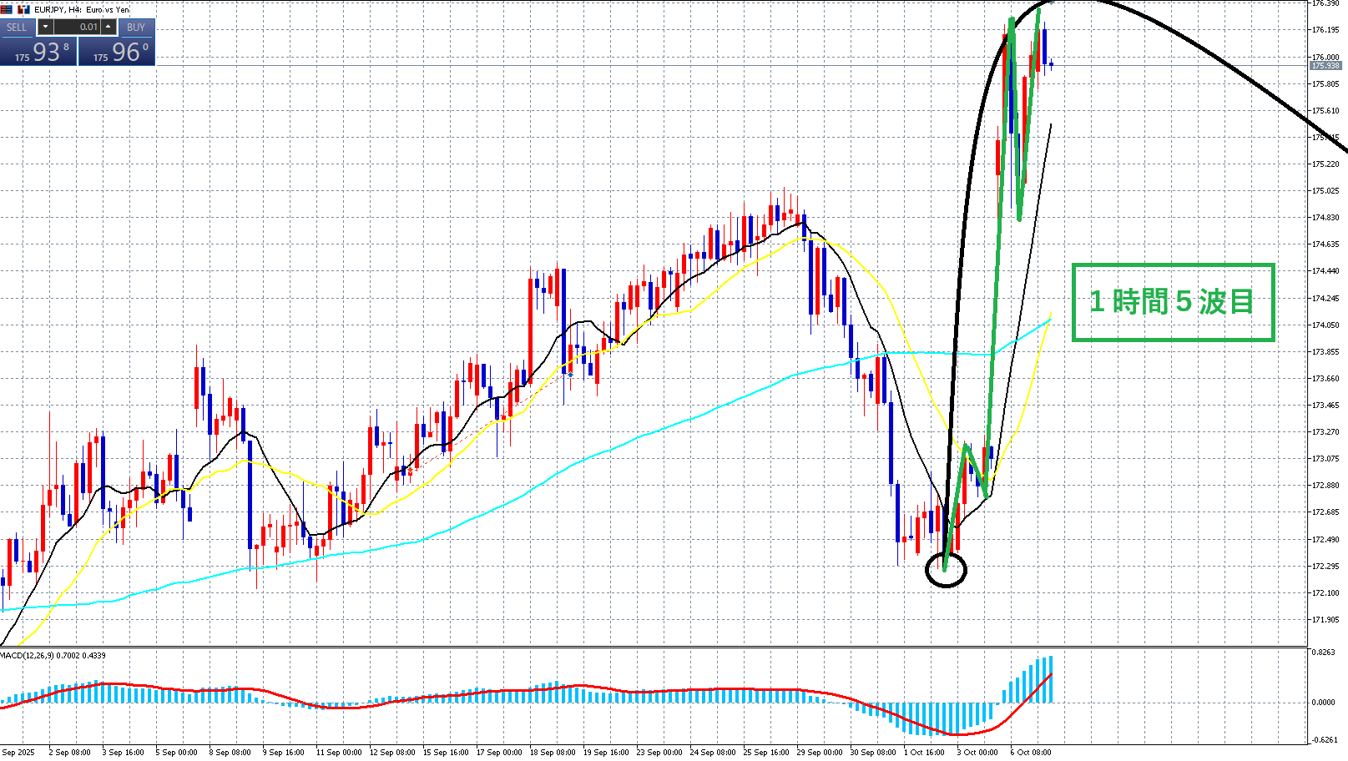Click the 175.938 current price tag
Screen dimensions: 1348x761
click(x=1325, y=65)
